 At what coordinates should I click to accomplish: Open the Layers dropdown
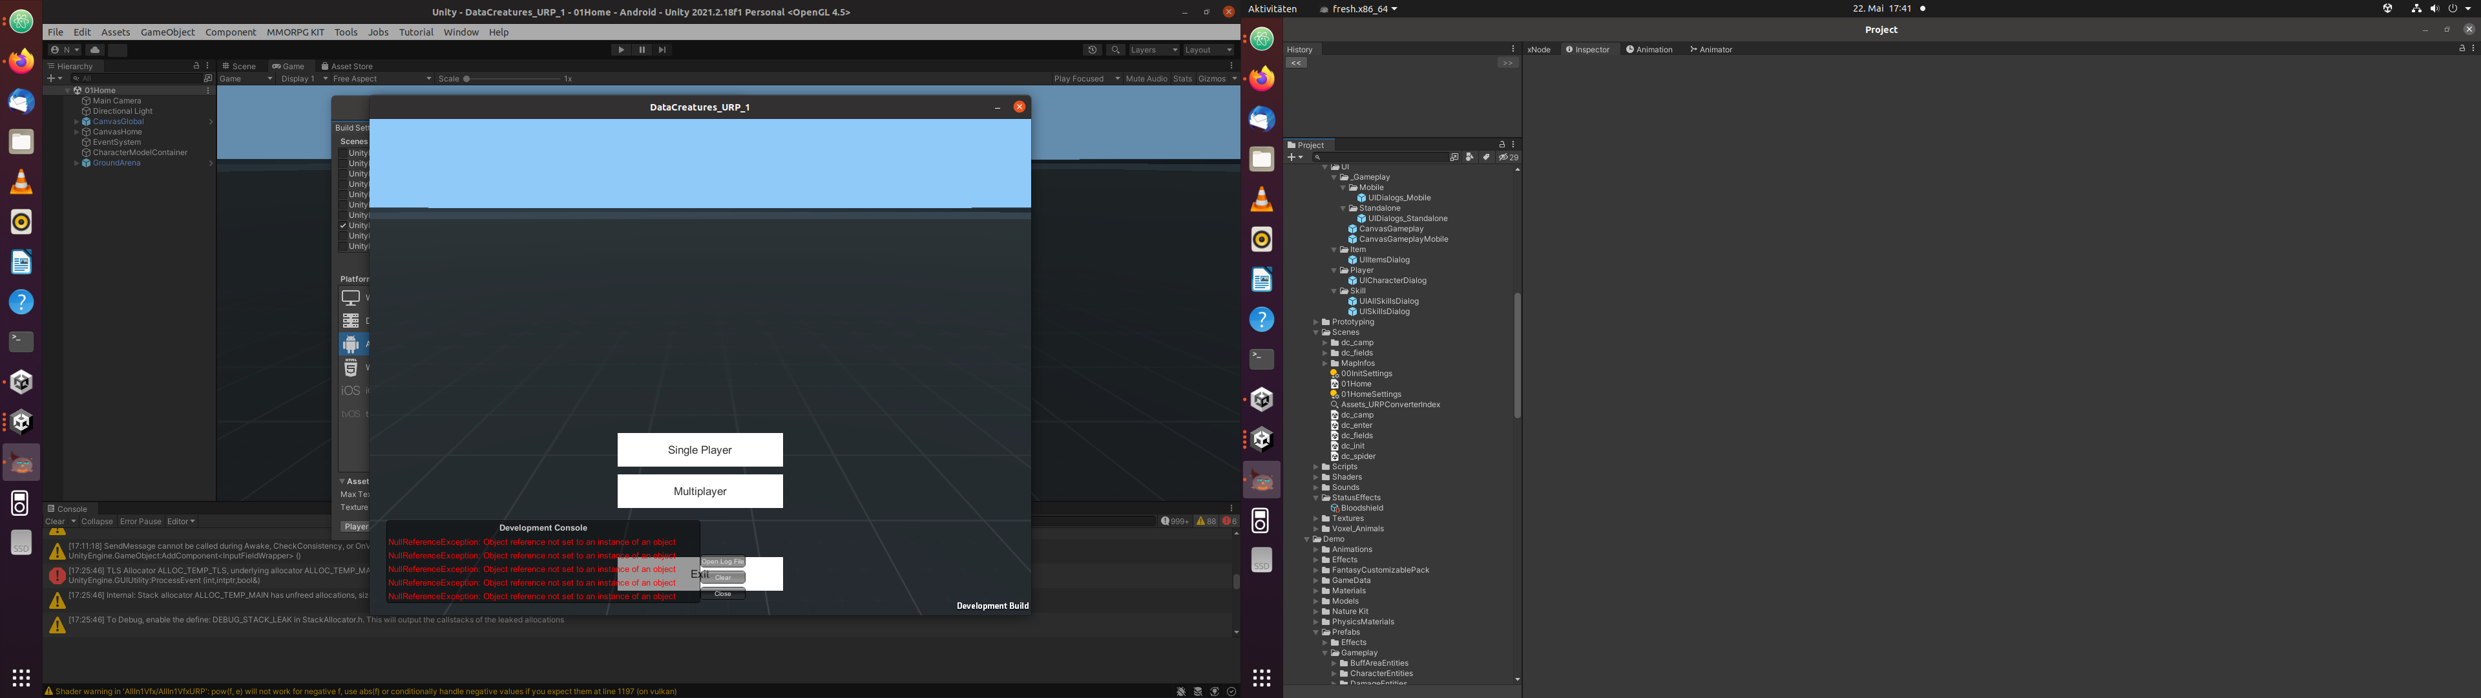(1154, 50)
